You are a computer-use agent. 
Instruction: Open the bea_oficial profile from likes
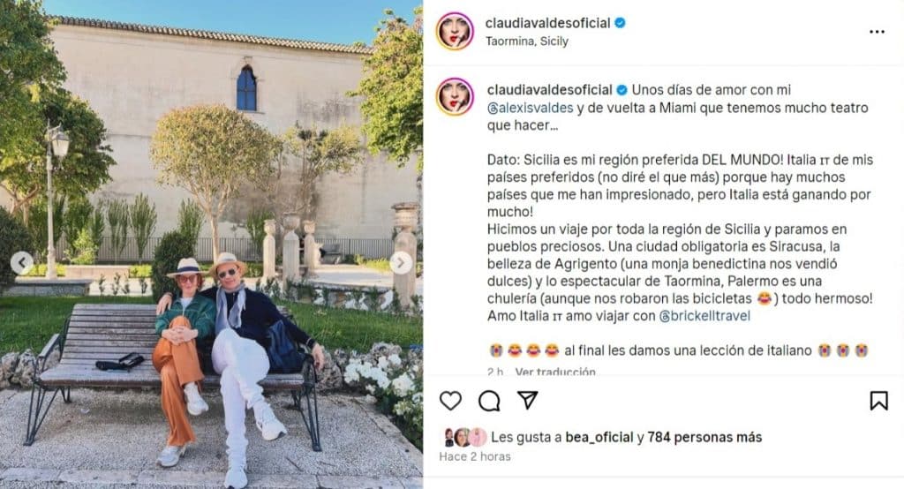tap(599, 438)
